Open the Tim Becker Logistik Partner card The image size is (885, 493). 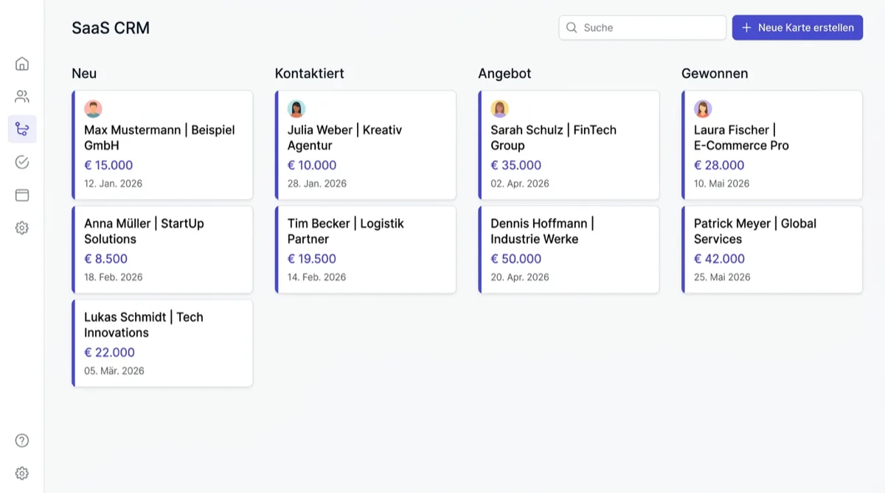tap(366, 250)
